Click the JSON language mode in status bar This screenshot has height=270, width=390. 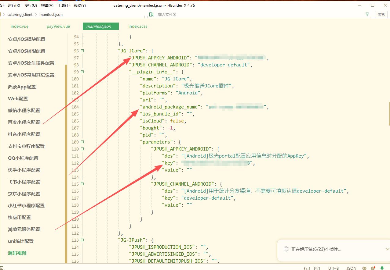(x=352, y=268)
